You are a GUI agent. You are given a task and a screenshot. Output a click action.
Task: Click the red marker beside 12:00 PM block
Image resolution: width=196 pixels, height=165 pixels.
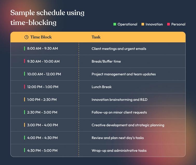[25, 87]
